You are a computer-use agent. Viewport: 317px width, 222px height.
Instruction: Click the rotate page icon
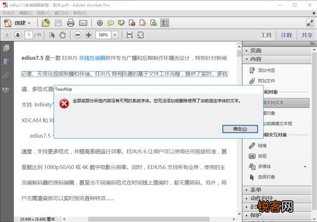[x=143, y=23]
